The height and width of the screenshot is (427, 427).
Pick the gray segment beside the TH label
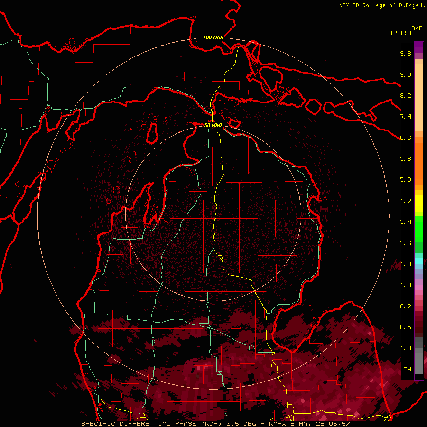[x=419, y=363]
